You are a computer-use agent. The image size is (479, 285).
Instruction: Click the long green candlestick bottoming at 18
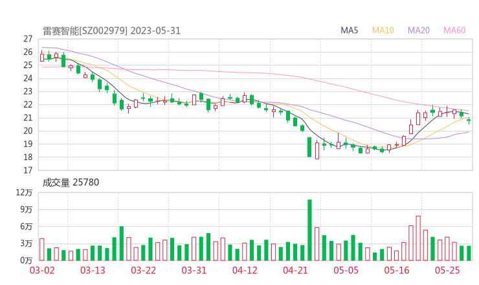coord(309,147)
